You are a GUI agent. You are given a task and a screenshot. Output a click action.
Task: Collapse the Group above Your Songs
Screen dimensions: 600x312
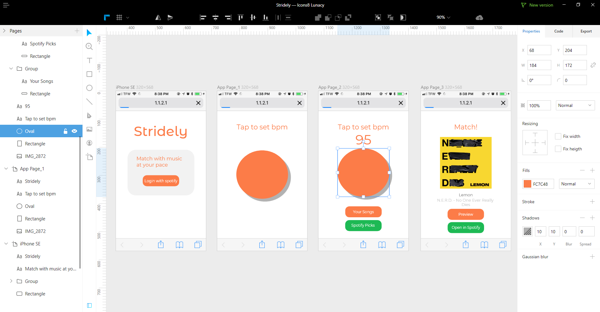click(x=11, y=68)
